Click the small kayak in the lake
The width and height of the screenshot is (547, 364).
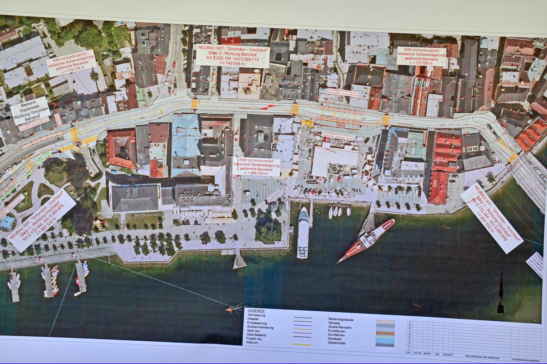tap(234, 309)
